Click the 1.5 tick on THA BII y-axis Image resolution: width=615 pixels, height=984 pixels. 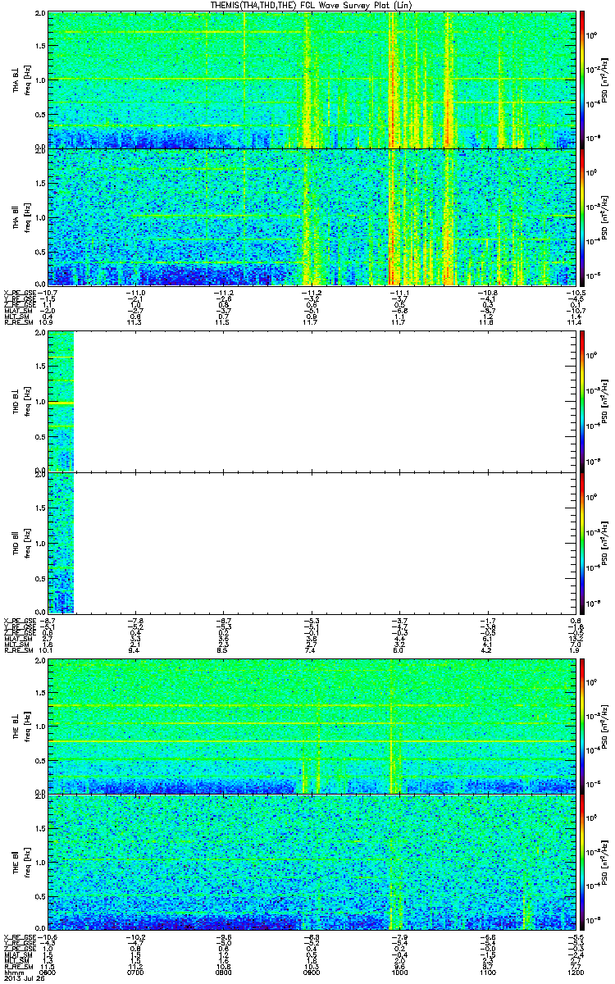tap(40, 183)
